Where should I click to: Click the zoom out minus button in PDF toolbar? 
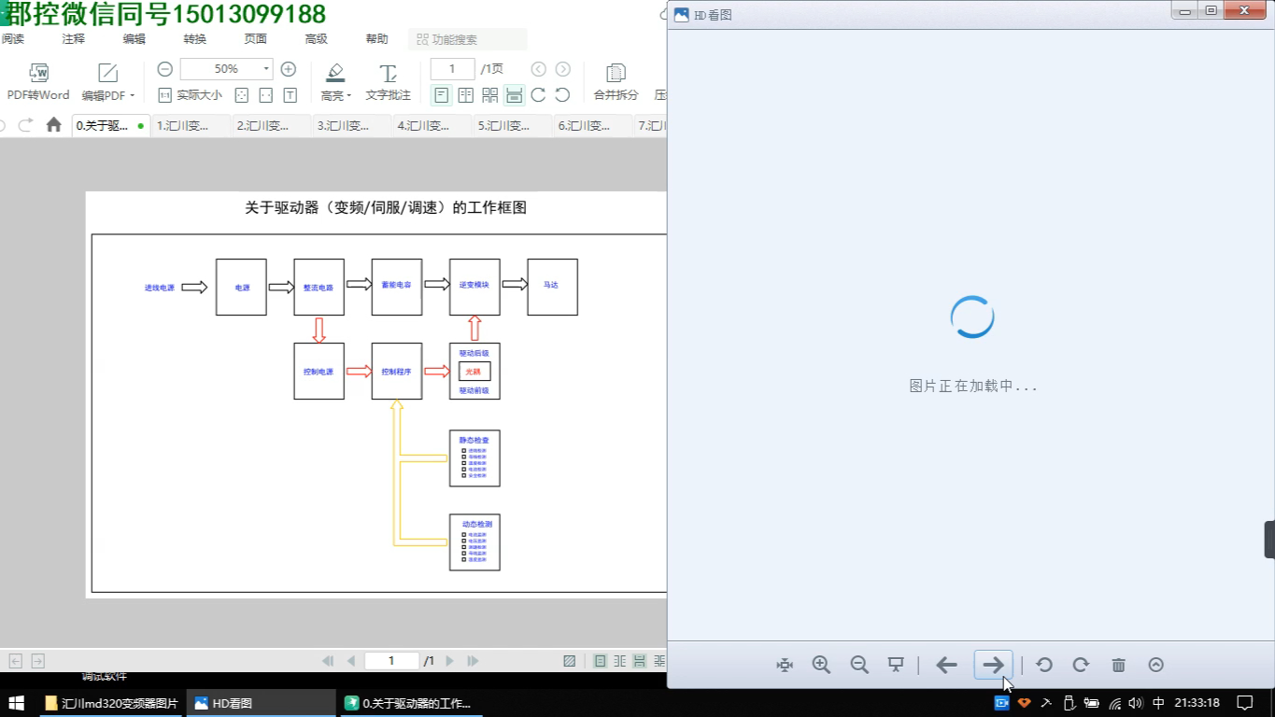[164, 69]
